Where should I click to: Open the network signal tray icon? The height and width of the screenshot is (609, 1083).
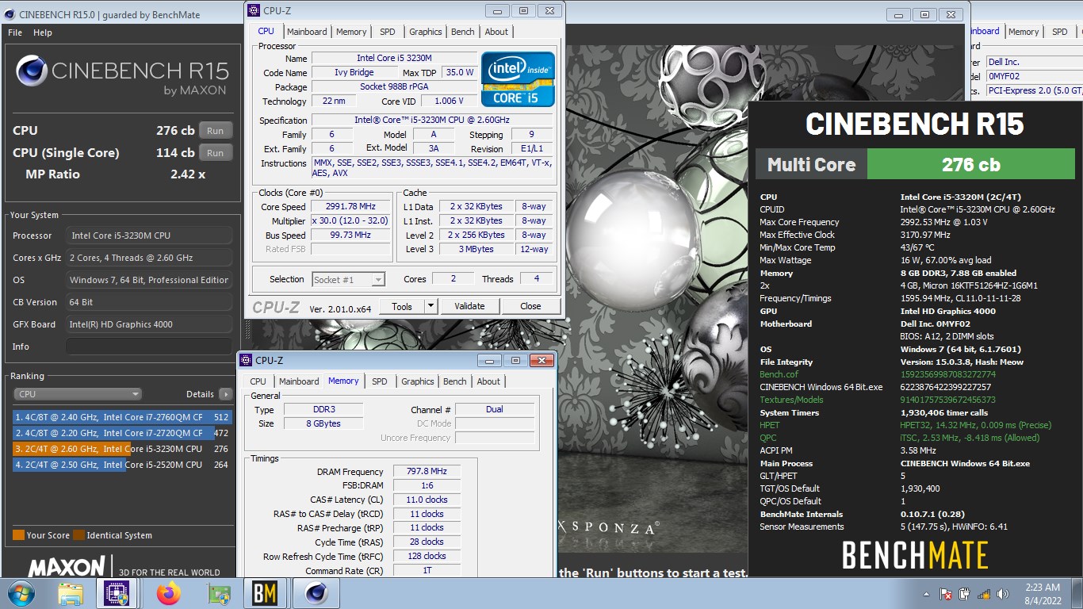point(984,594)
